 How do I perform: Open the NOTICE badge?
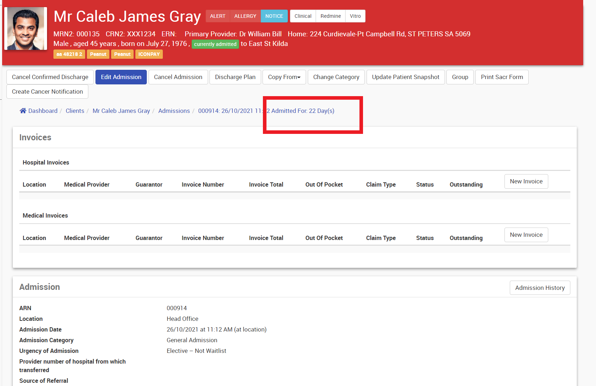click(274, 16)
